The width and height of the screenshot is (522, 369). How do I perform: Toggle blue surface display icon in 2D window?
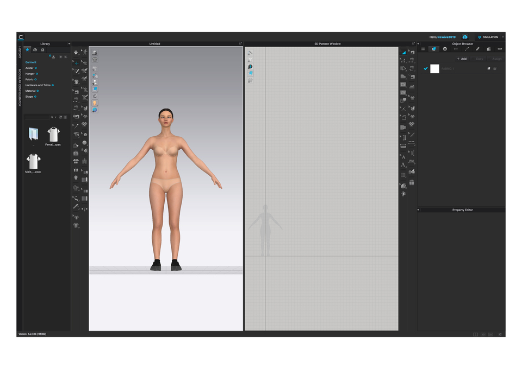[251, 73]
